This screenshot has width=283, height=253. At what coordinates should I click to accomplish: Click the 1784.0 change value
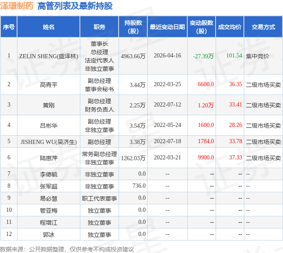(x=206, y=141)
